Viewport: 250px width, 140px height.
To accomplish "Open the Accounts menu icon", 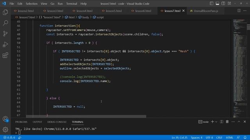I will (5, 119).
